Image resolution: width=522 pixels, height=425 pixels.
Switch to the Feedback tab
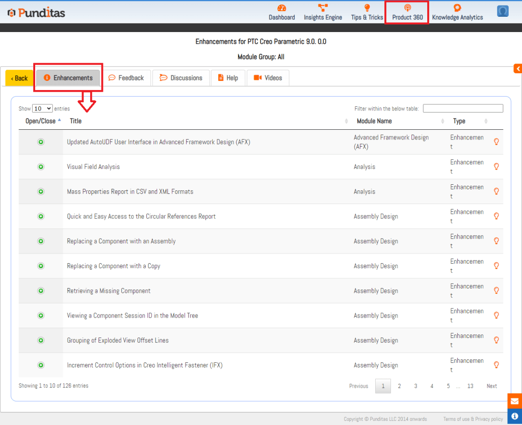pyautogui.click(x=126, y=78)
